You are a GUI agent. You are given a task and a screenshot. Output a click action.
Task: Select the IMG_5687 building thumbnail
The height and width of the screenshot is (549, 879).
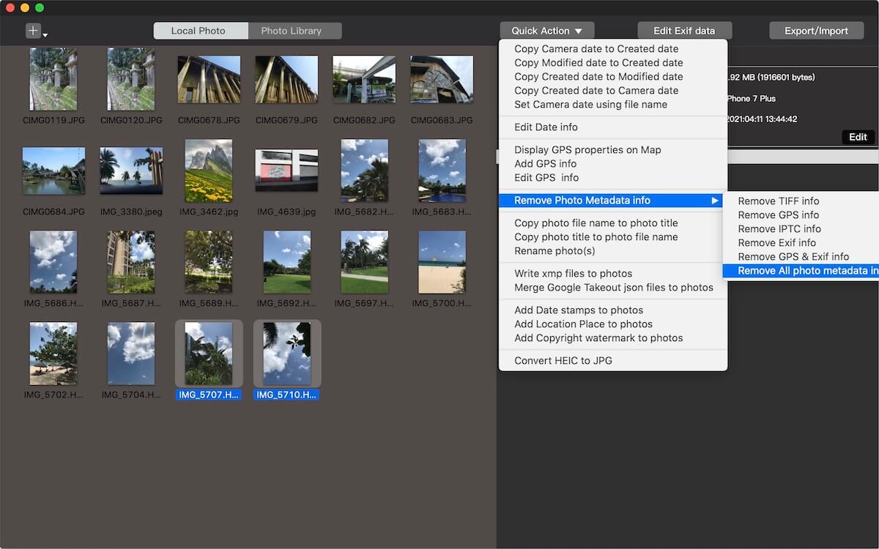pos(131,262)
